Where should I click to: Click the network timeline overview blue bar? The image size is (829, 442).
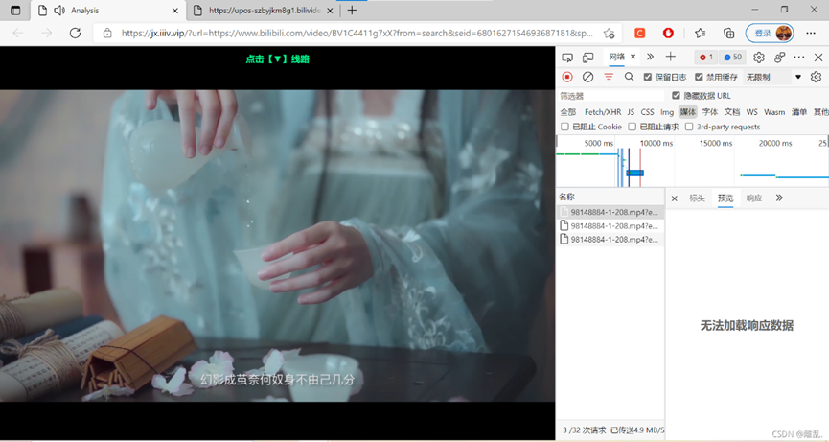pyautogui.click(x=635, y=173)
